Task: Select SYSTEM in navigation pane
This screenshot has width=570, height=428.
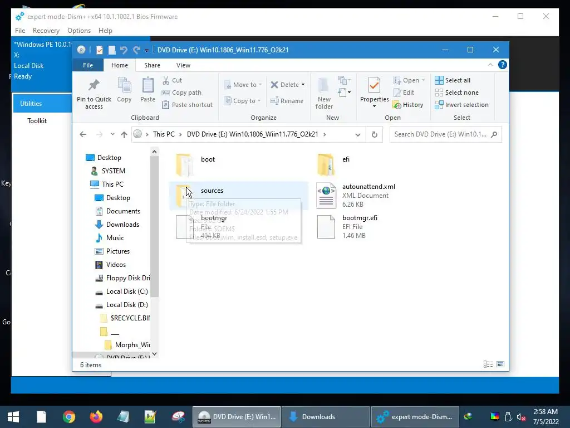Action: [x=108, y=171]
